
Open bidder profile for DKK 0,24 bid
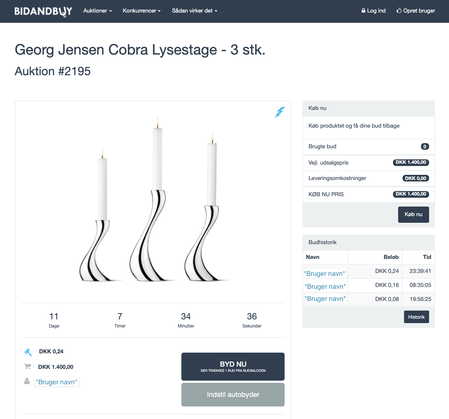pyautogui.click(x=324, y=273)
